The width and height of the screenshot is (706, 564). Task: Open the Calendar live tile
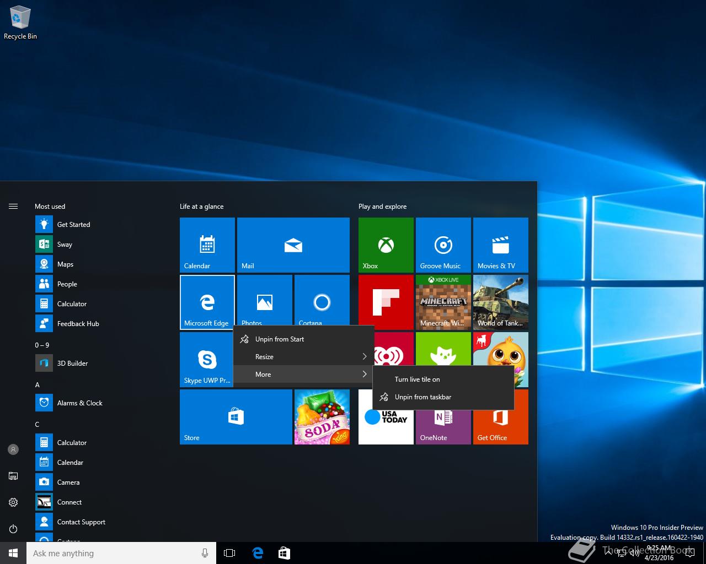(207, 245)
